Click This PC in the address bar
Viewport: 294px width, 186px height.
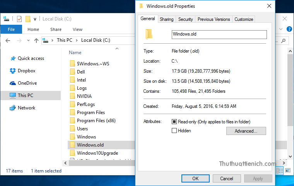[x=65, y=40]
